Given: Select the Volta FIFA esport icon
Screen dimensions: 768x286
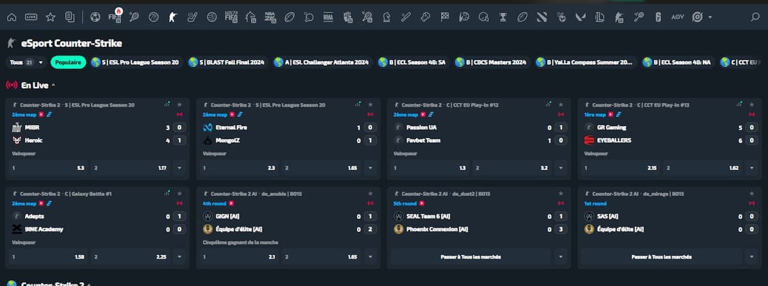Looking at the screenshot, I should [x=230, y=16].
